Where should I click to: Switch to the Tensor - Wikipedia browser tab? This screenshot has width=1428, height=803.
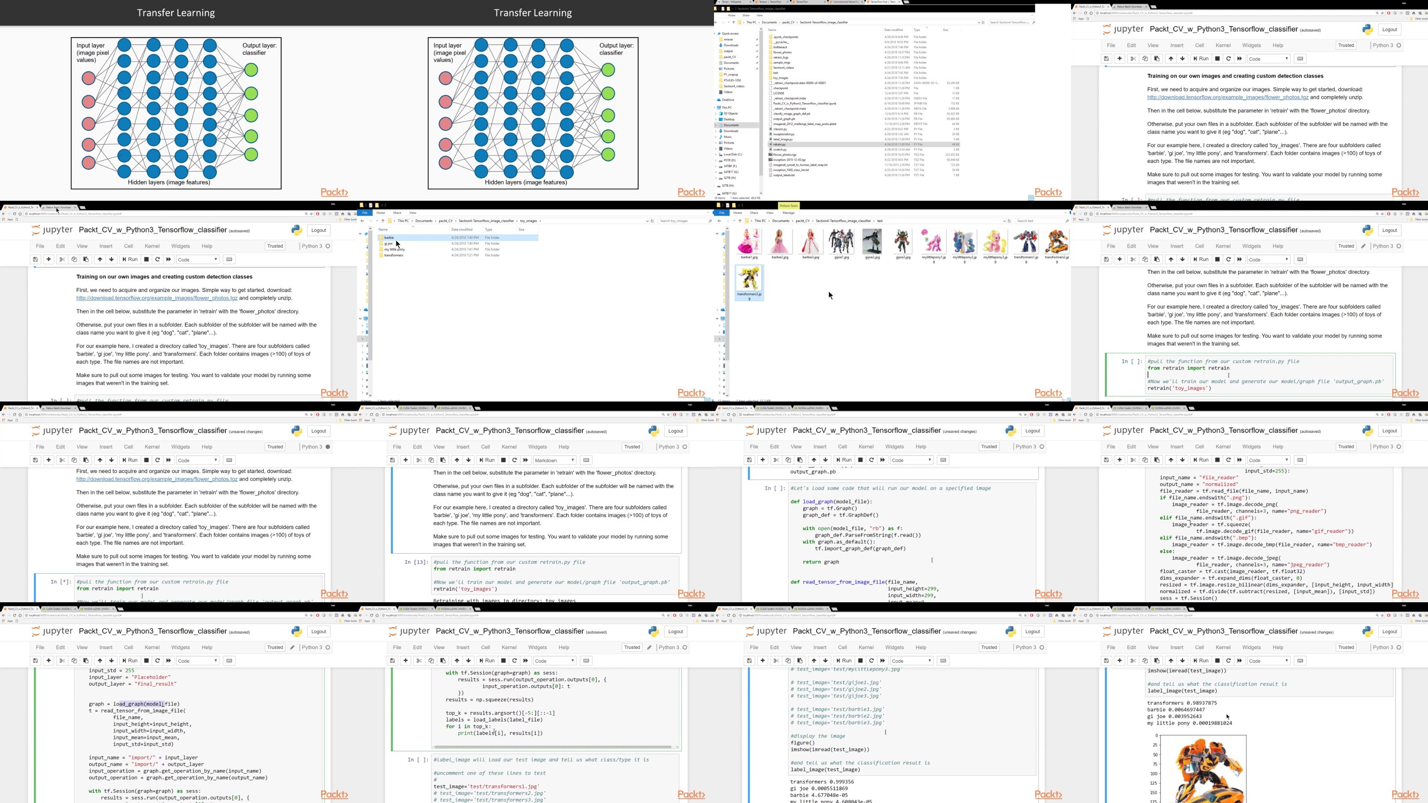732,2
